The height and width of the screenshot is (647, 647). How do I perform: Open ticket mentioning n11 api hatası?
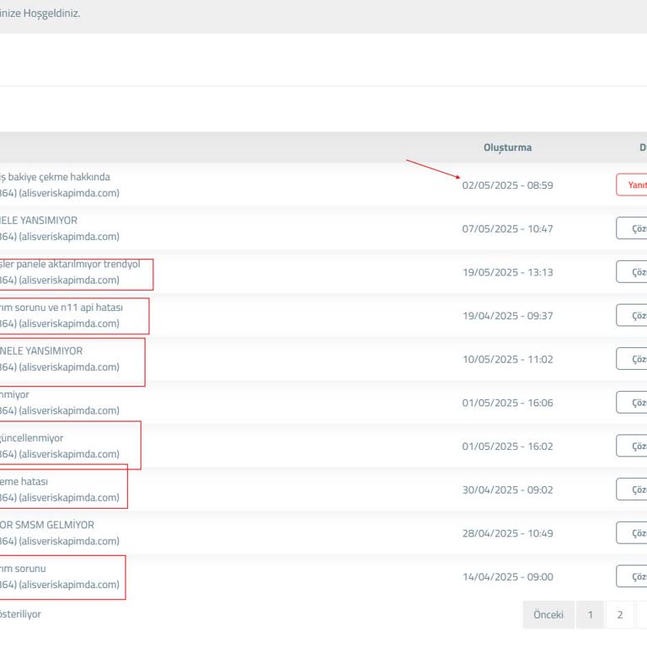61,307
